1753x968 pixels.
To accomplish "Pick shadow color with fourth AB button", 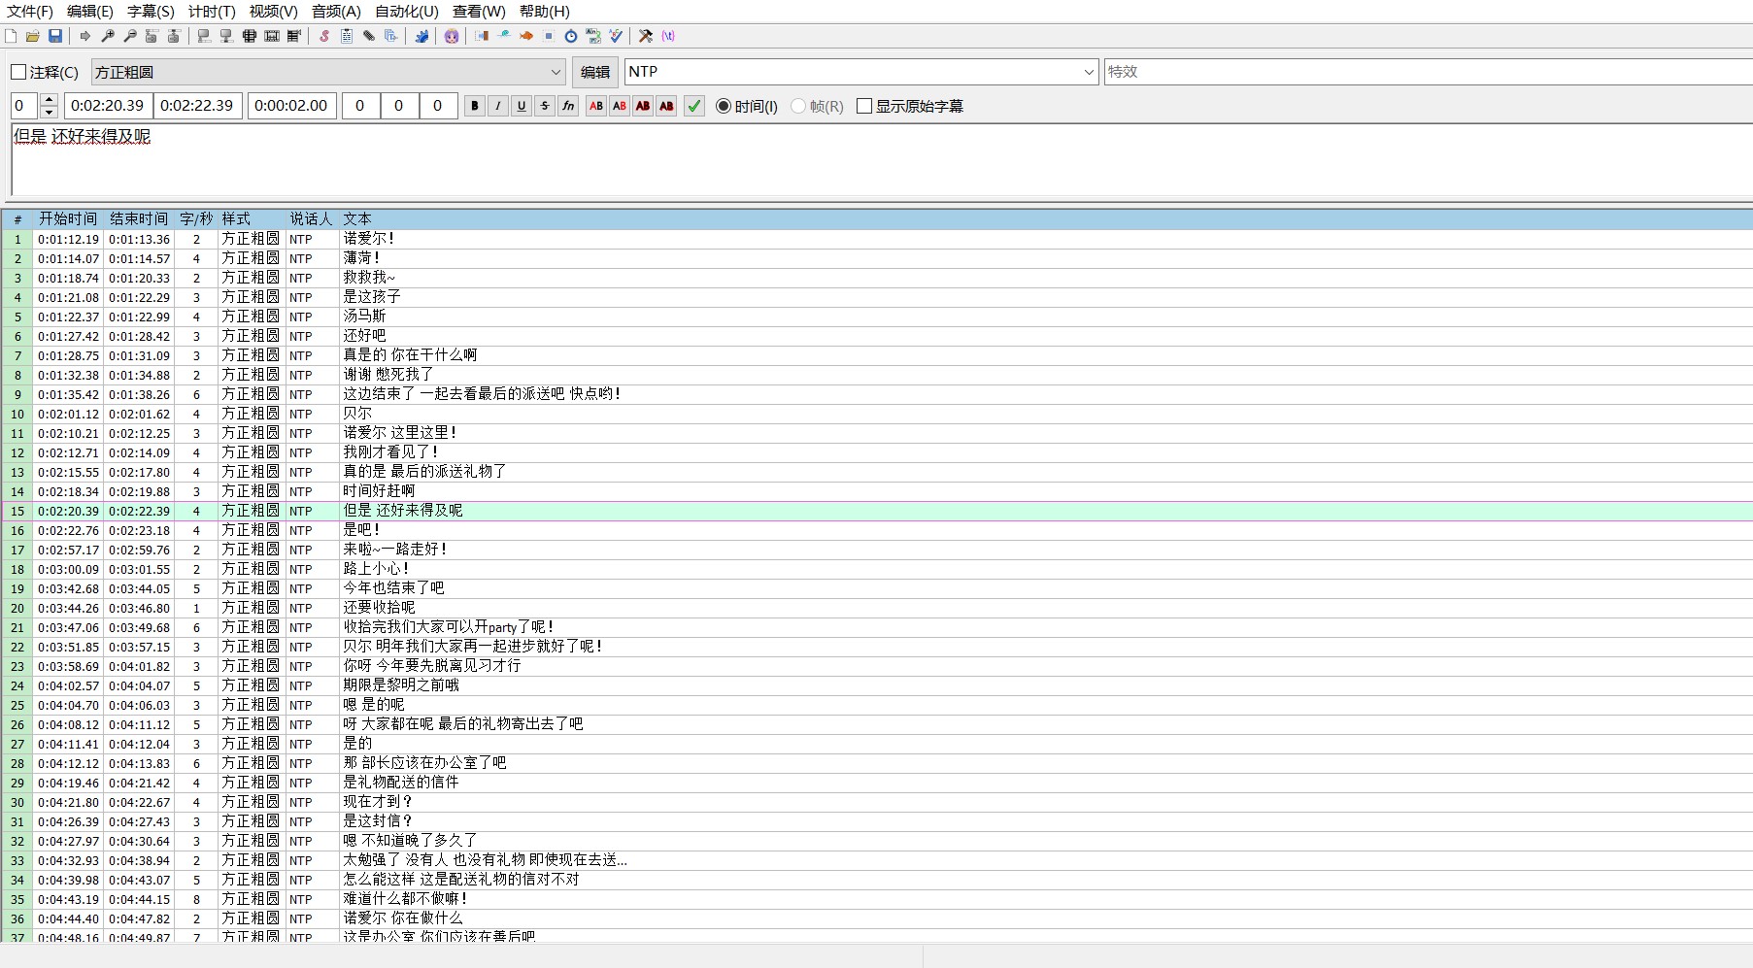I will click(x=666, y=106).
